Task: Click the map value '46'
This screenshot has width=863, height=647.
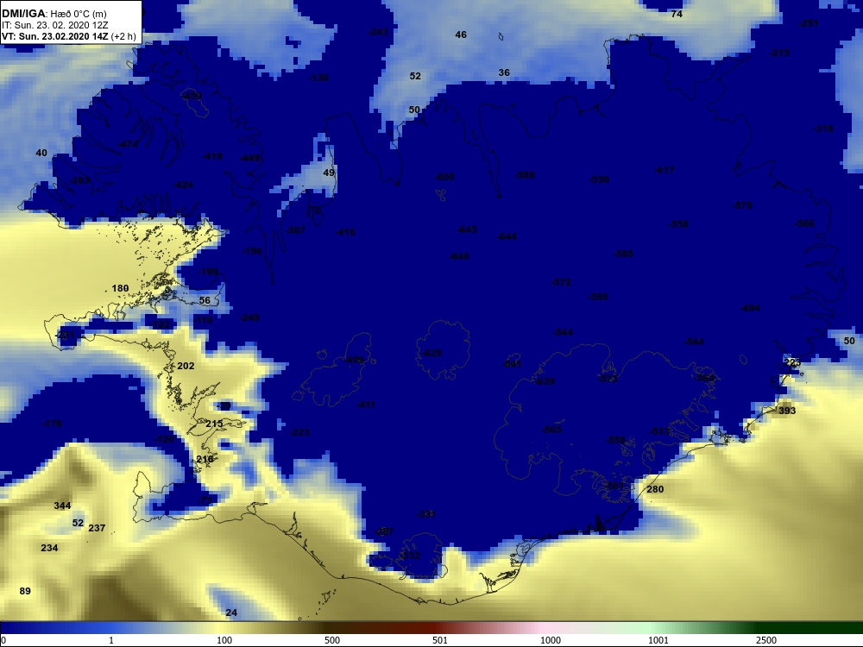Action: pyautogui.click(x=461, y=35)
